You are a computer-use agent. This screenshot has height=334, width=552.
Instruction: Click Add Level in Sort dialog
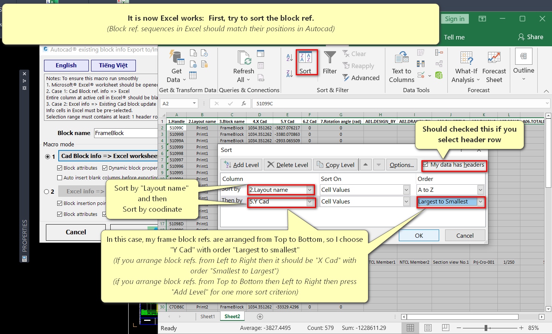click(242, 165)
